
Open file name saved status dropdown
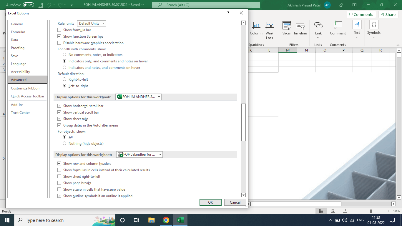pos(114,5)
